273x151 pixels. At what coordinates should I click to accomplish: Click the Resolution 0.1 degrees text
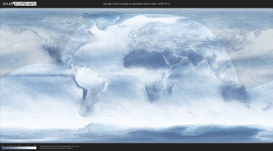tap(64, 148)
